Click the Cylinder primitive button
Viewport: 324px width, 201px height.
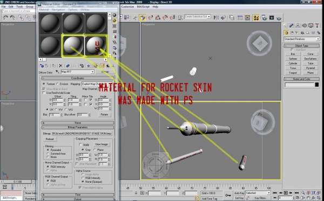[x=293, y=64]
